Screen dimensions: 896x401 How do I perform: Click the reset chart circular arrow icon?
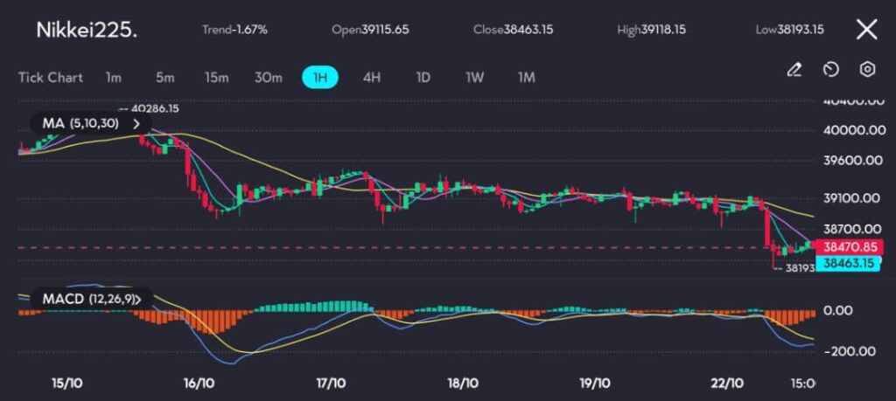pos(831,70)
